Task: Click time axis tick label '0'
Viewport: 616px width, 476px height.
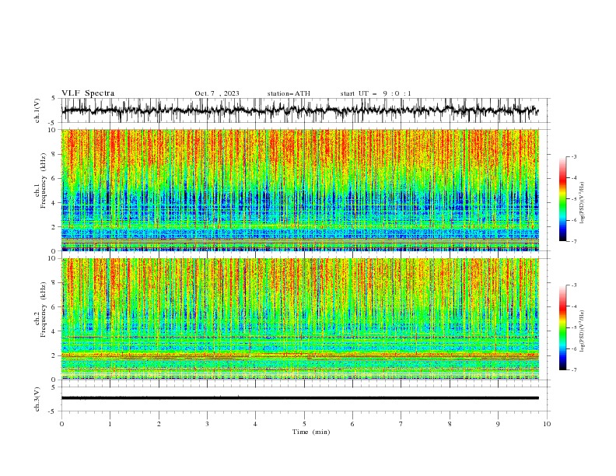Action: (x=61, y=424)
